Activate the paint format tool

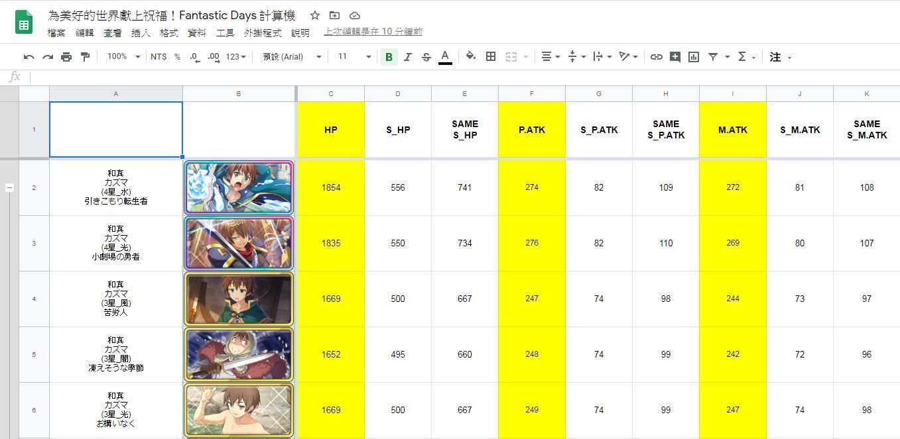(85, 57)
